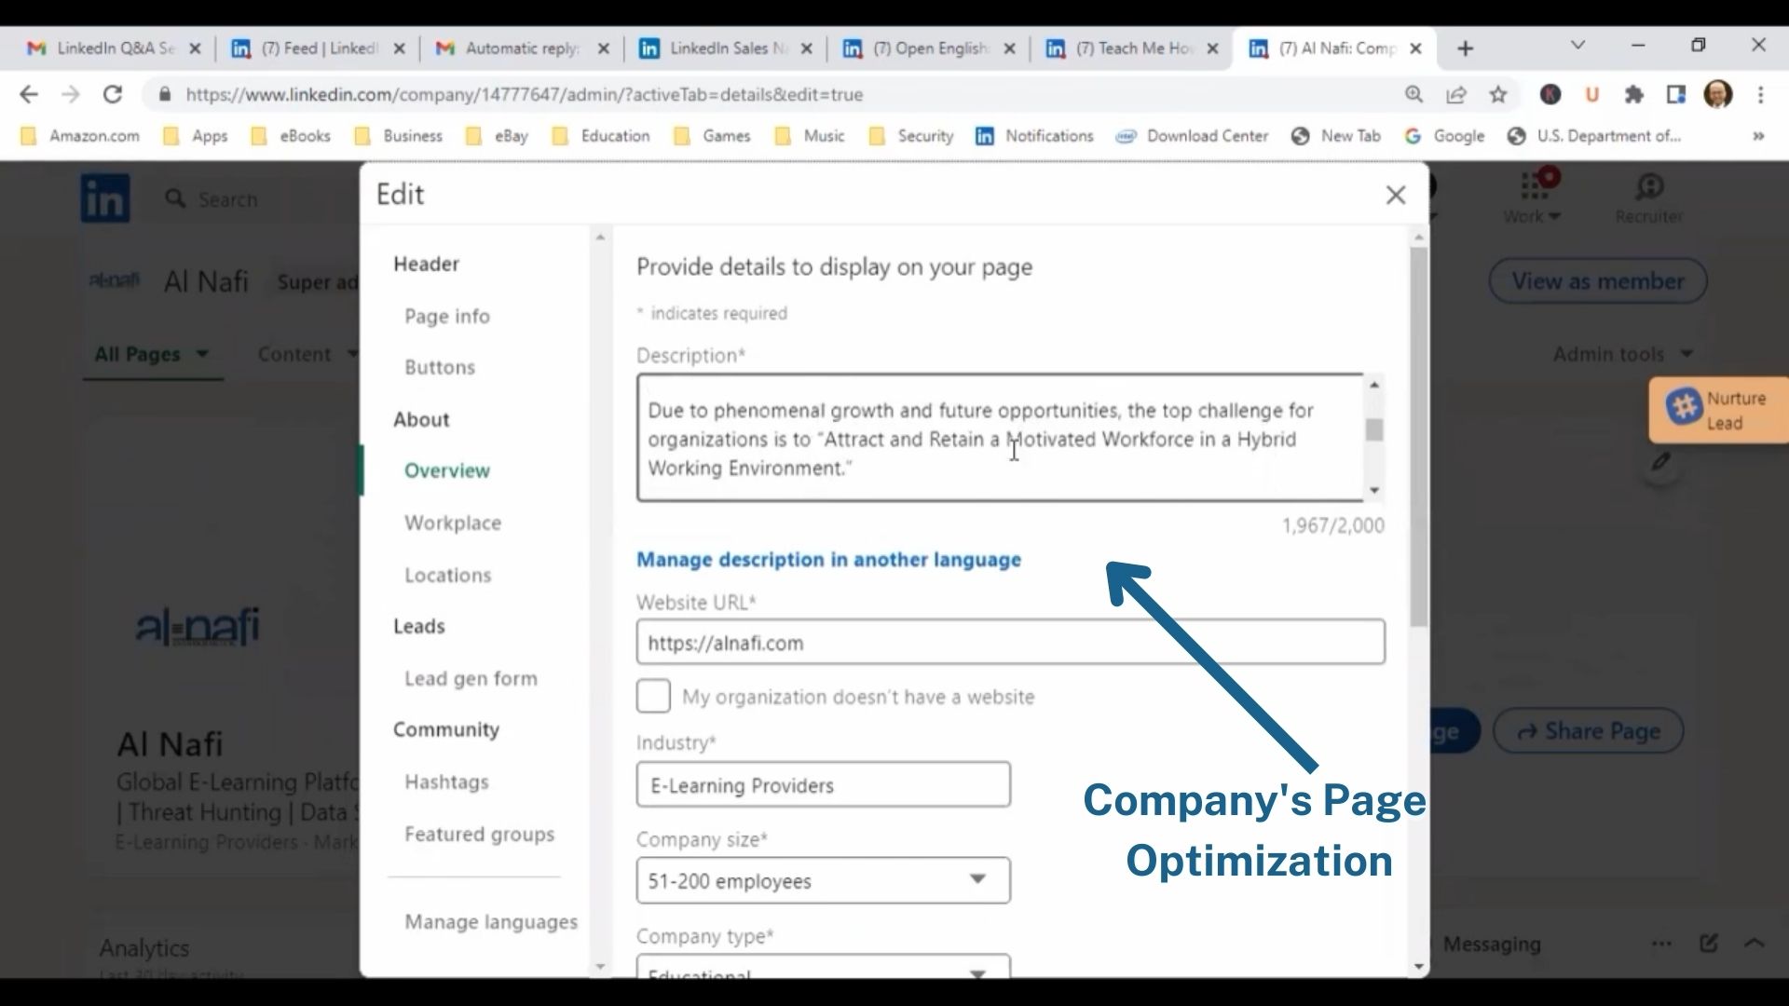
Task: Open the Amazon.com bookmark
Action: pyautogui.click(x=81, y=136)
